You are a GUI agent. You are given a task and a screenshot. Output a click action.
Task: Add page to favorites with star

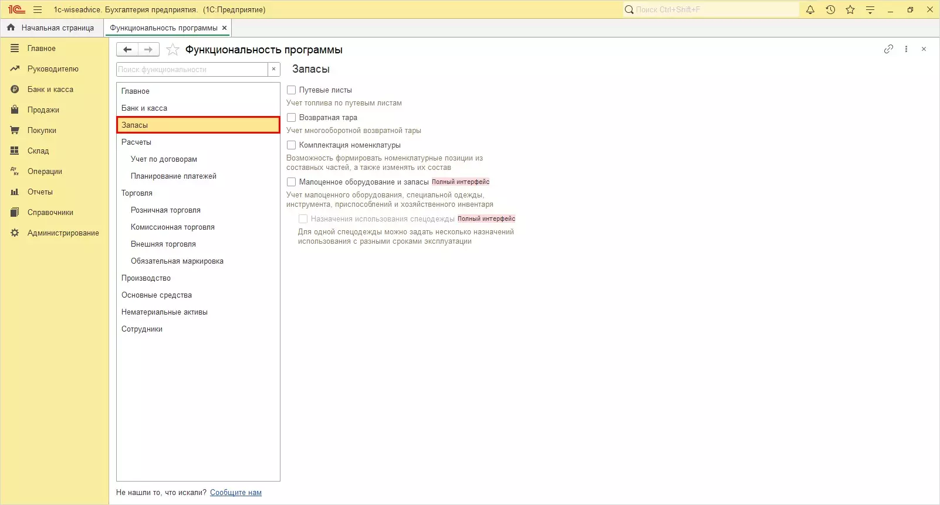pos(173,50)
